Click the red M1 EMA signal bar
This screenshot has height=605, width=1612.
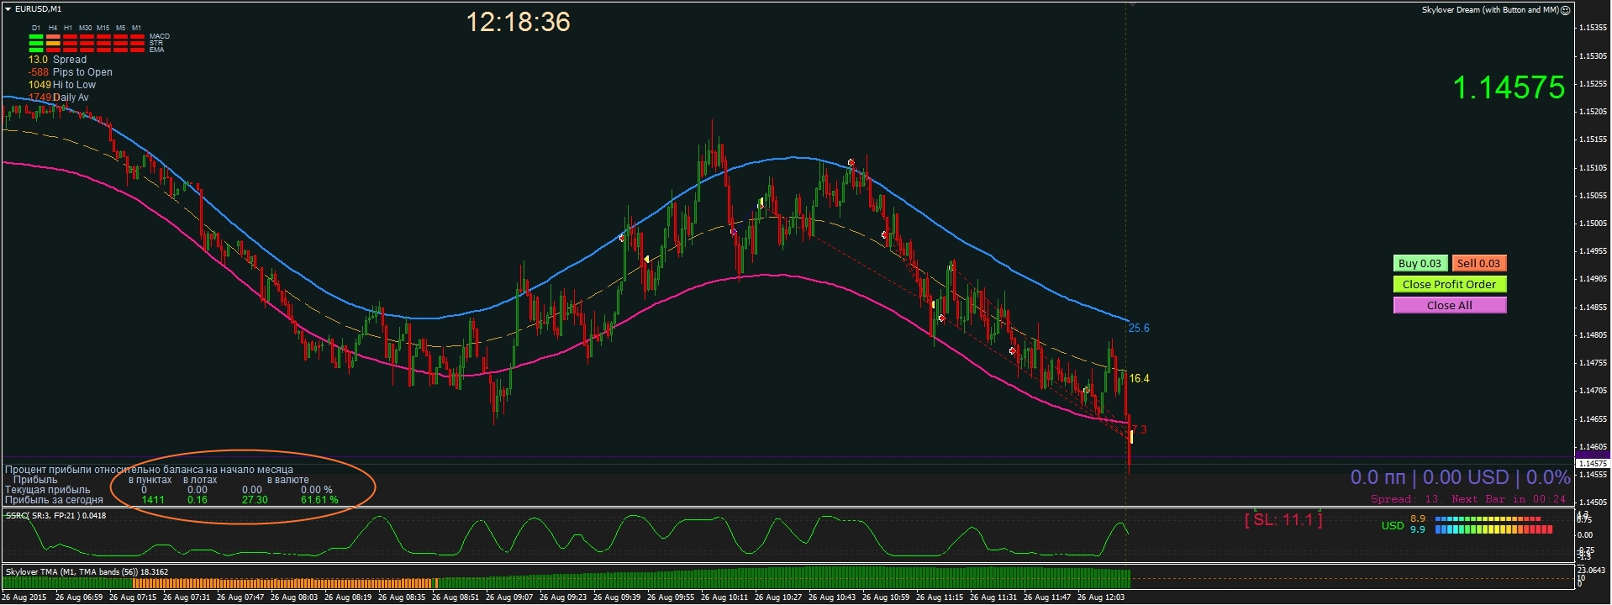[137, 50]
